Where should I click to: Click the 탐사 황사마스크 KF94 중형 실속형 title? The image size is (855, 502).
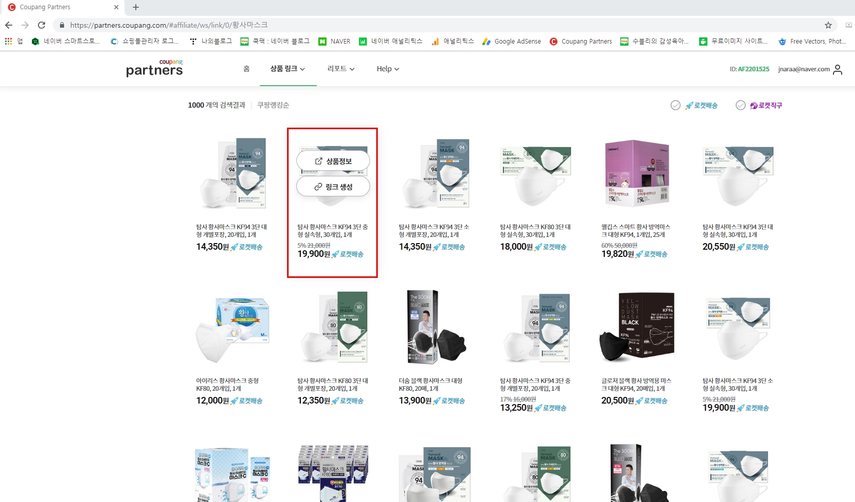coord(333,231)
